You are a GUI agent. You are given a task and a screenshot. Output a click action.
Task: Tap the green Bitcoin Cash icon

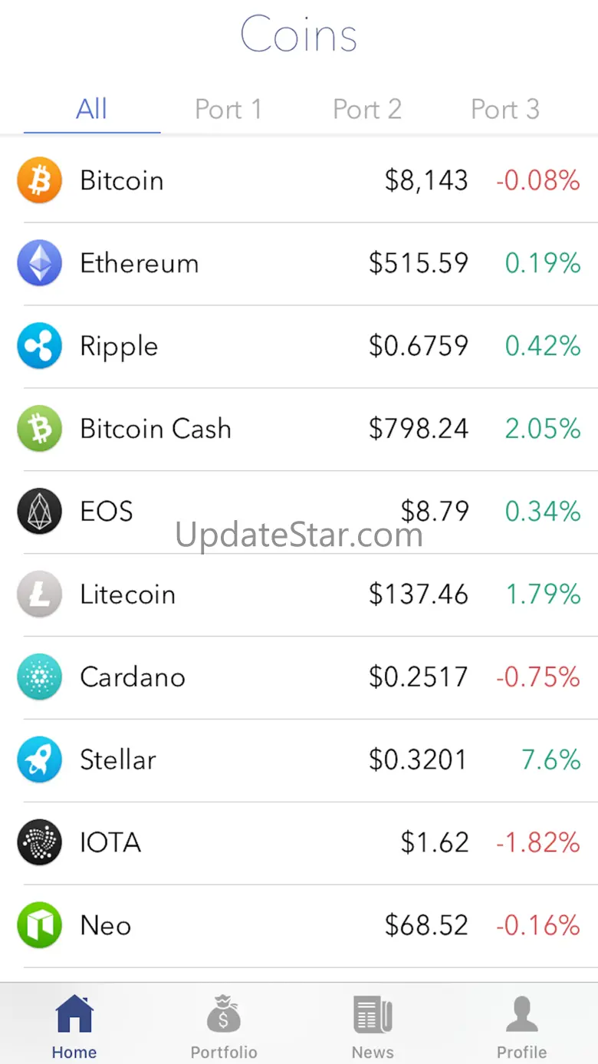coord(39,429)
